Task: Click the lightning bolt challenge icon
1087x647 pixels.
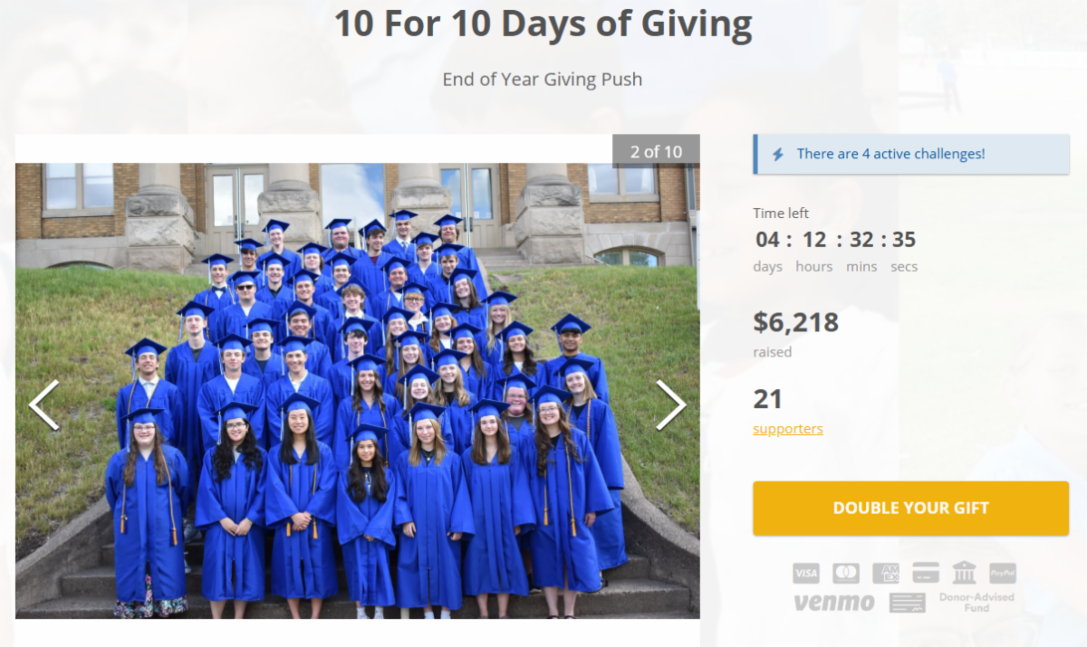Action: [777, 154]
